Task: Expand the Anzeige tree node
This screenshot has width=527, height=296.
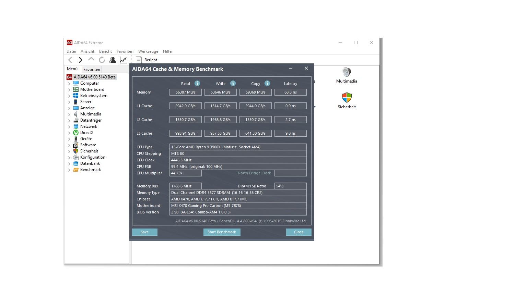Action: (69, 108)
